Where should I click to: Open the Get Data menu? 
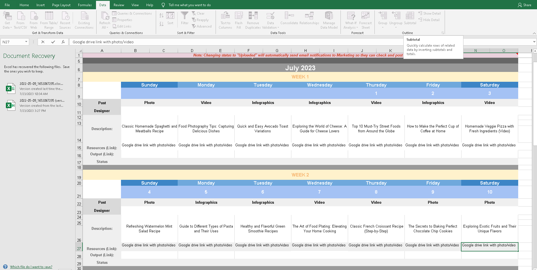click(7, 20)
